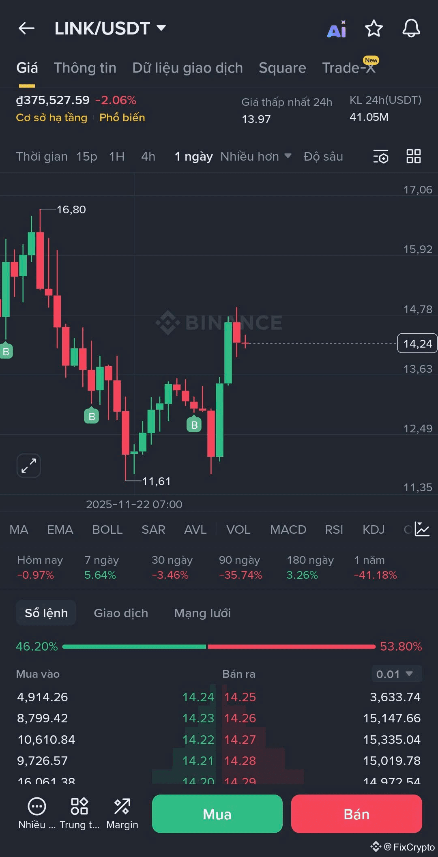Tap the green Mua button
This screenshot has height=857, width=438.
(217, 814)
